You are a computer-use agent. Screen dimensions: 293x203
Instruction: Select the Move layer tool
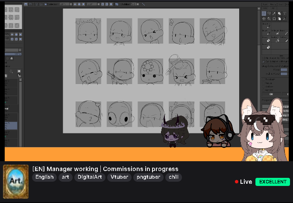(x=264, y=18)
